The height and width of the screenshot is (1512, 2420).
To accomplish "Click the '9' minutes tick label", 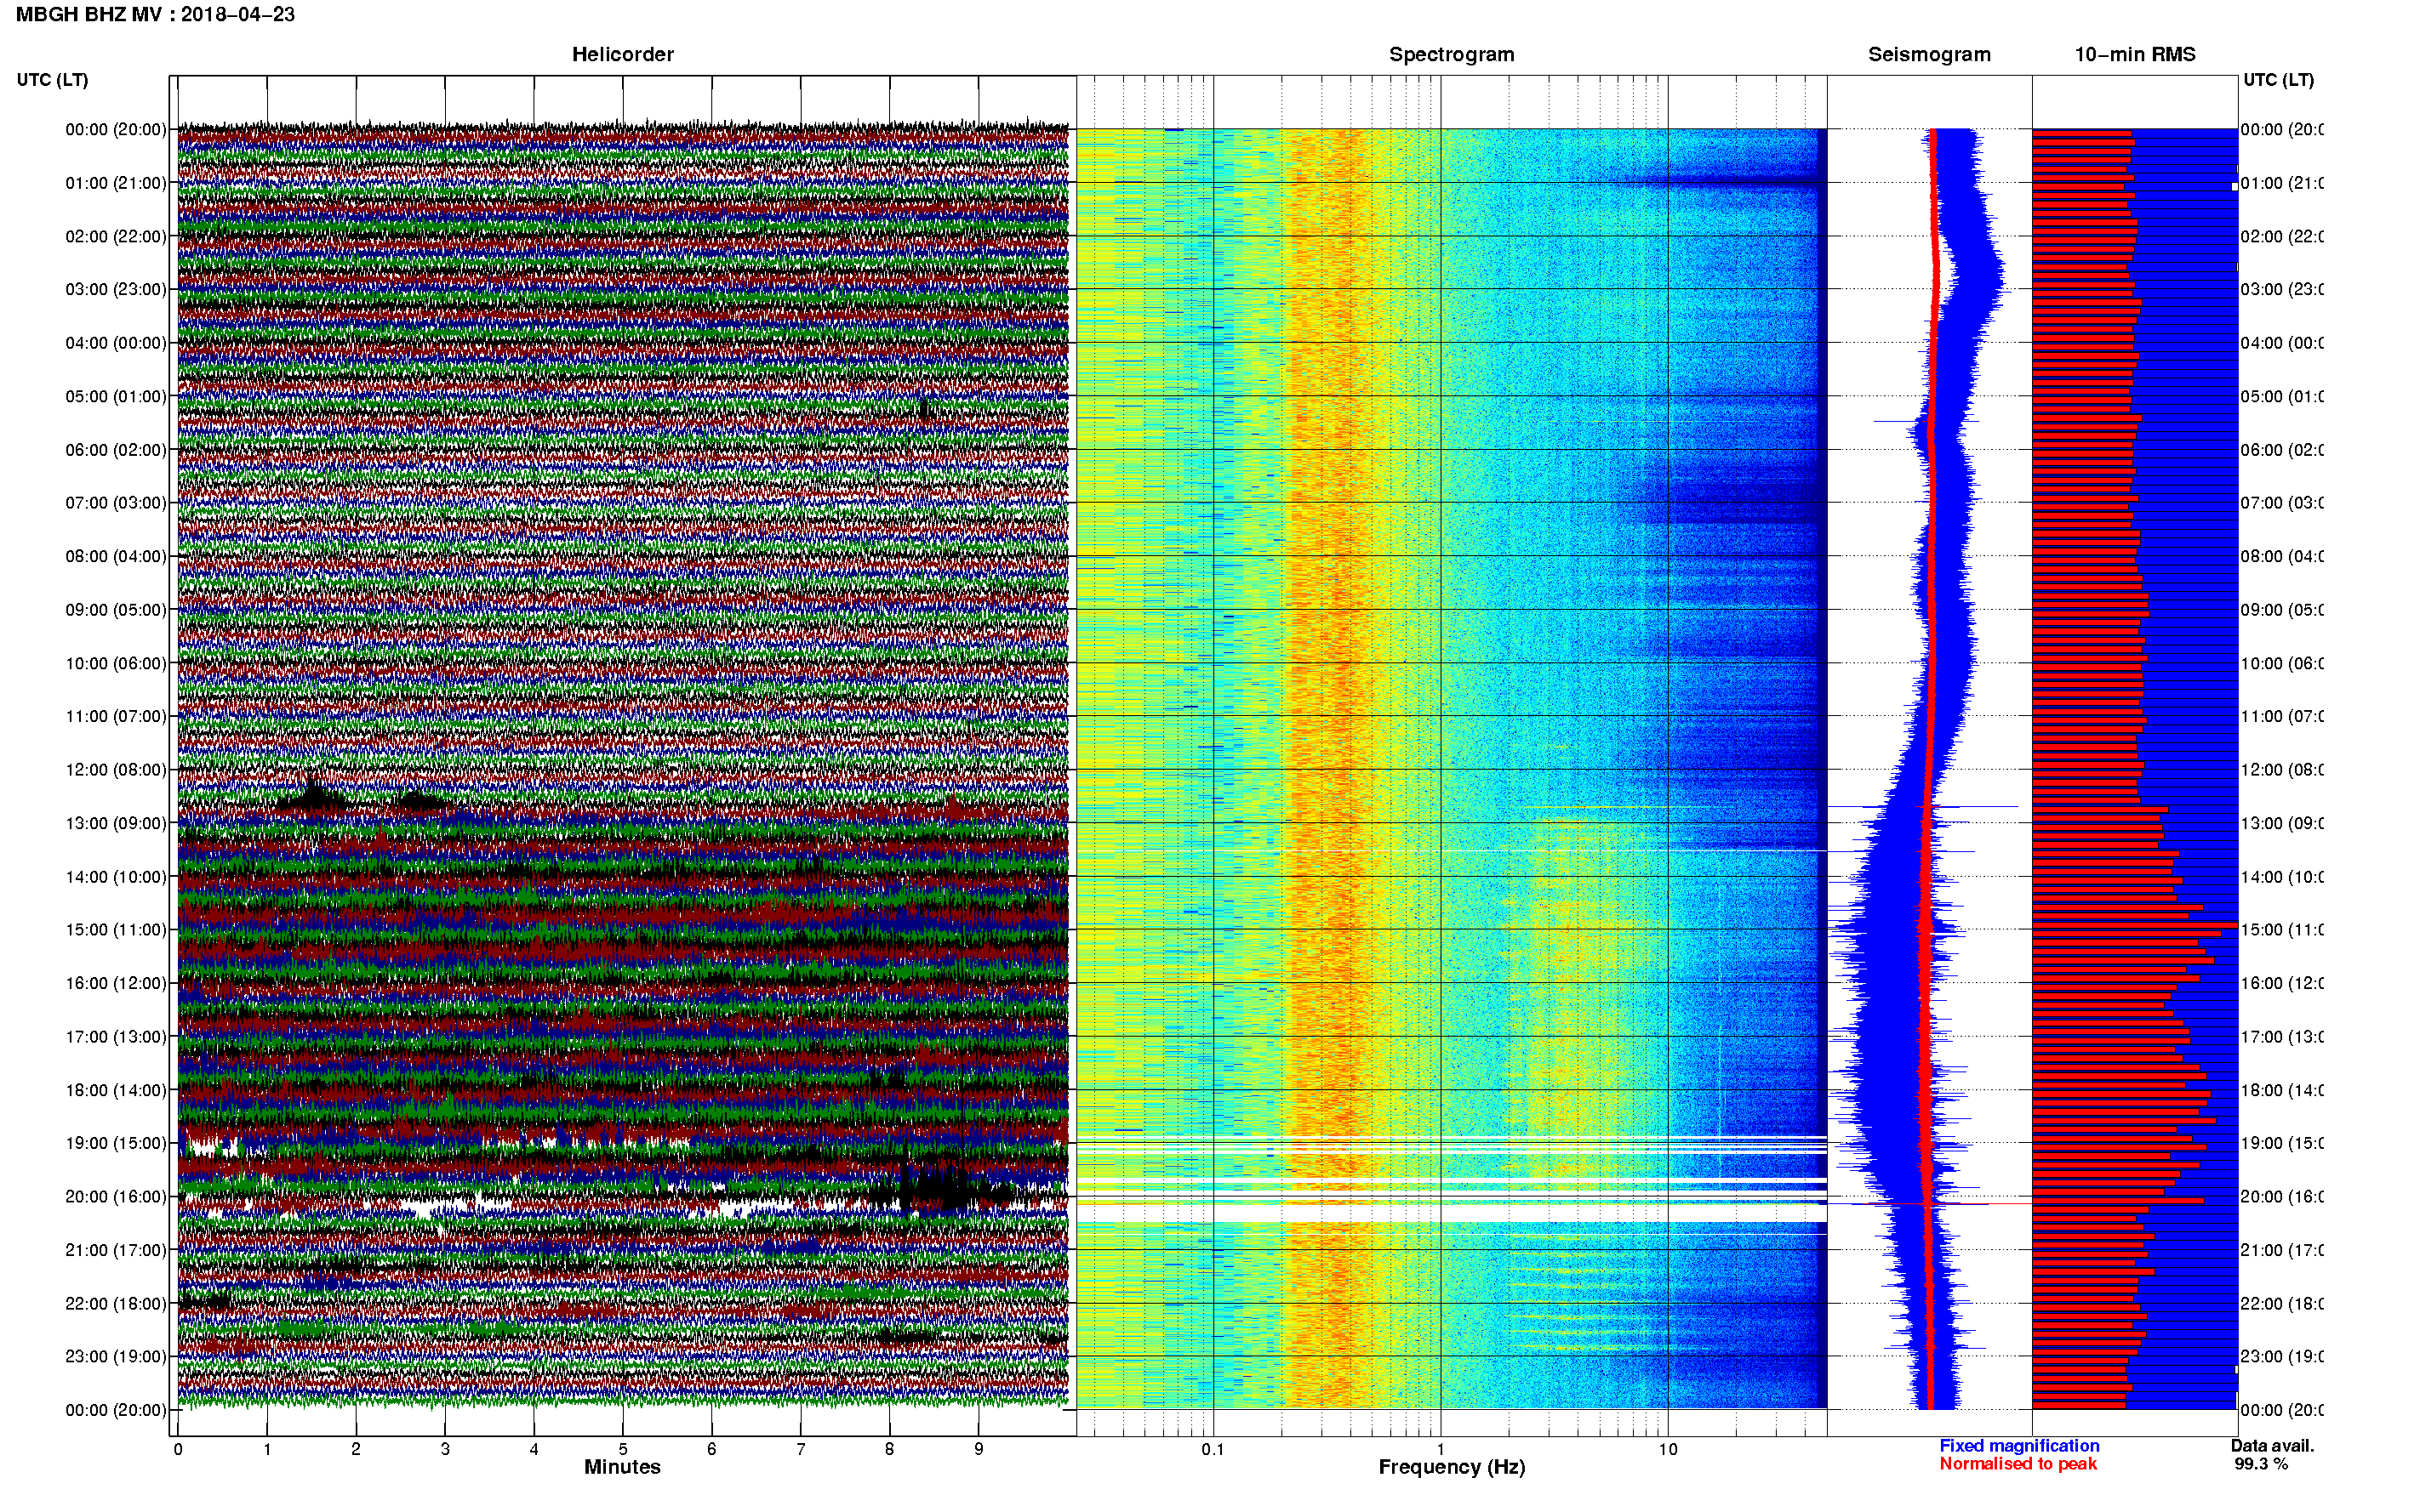I will 979,1449.
